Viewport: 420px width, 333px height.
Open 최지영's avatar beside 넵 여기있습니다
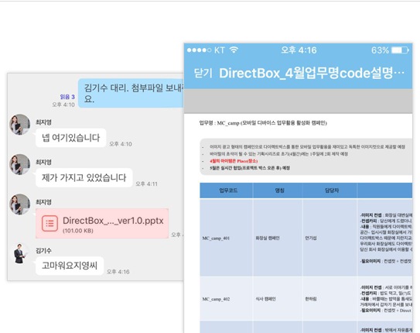(x=20, y=125)
